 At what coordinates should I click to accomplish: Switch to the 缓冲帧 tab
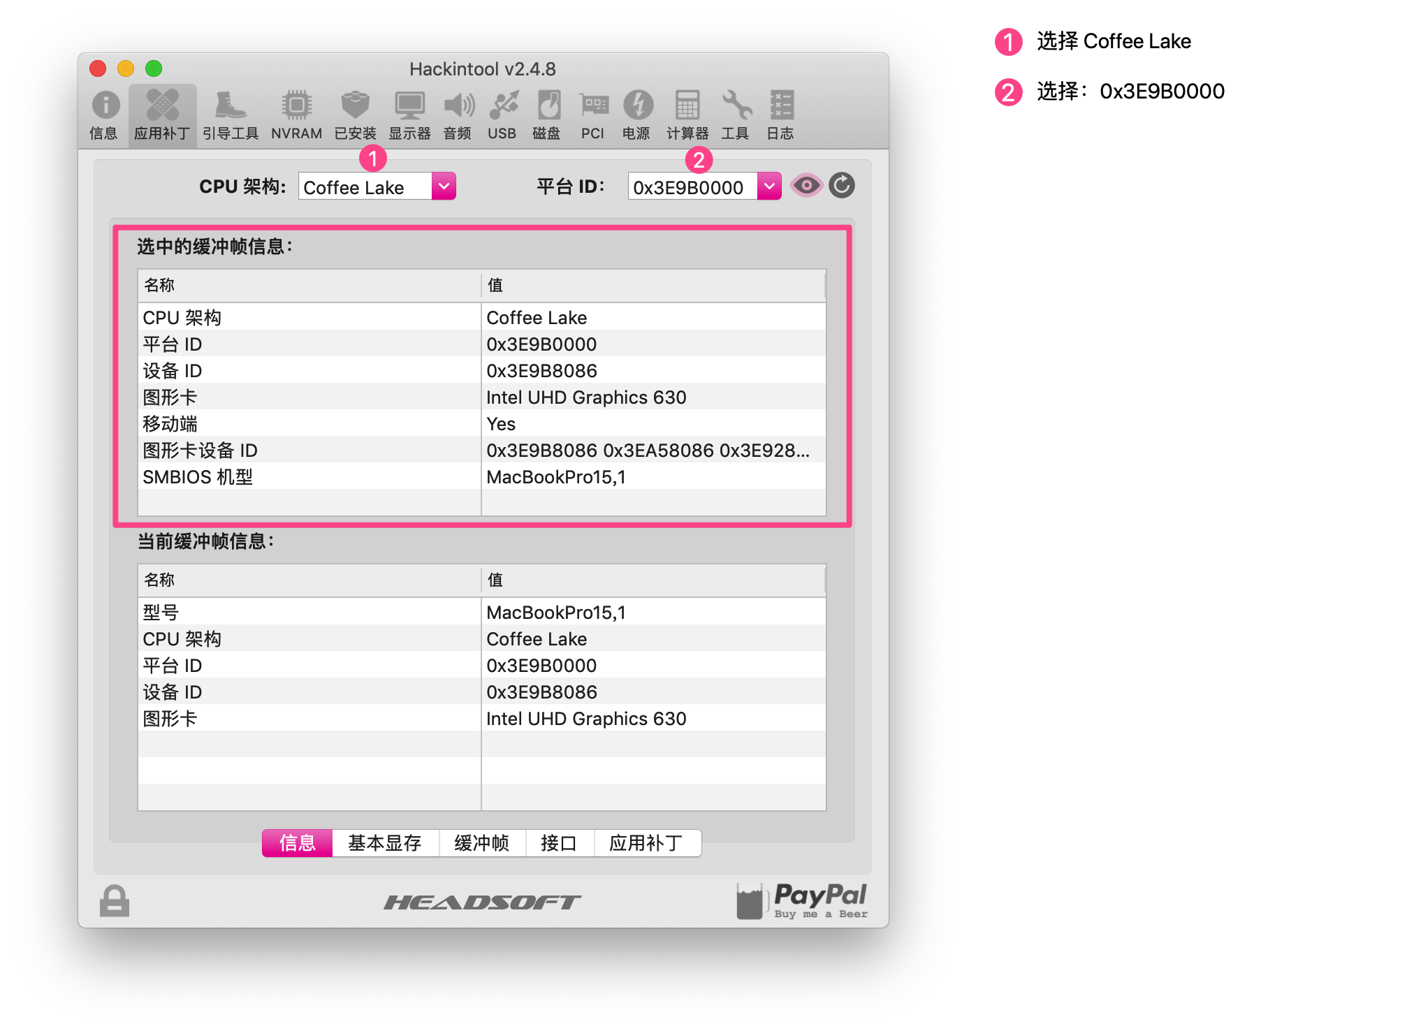click(x=482, y=843)
